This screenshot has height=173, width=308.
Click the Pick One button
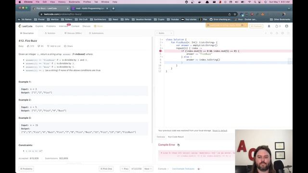tap(106, 169)
